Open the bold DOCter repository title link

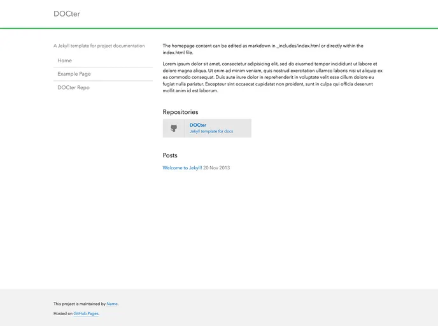click(x=198, y=125)
